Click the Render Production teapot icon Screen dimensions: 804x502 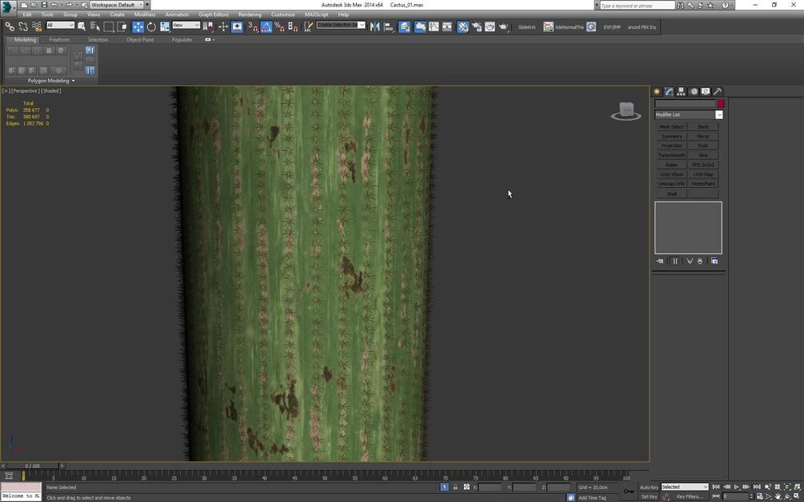(503, 26)
